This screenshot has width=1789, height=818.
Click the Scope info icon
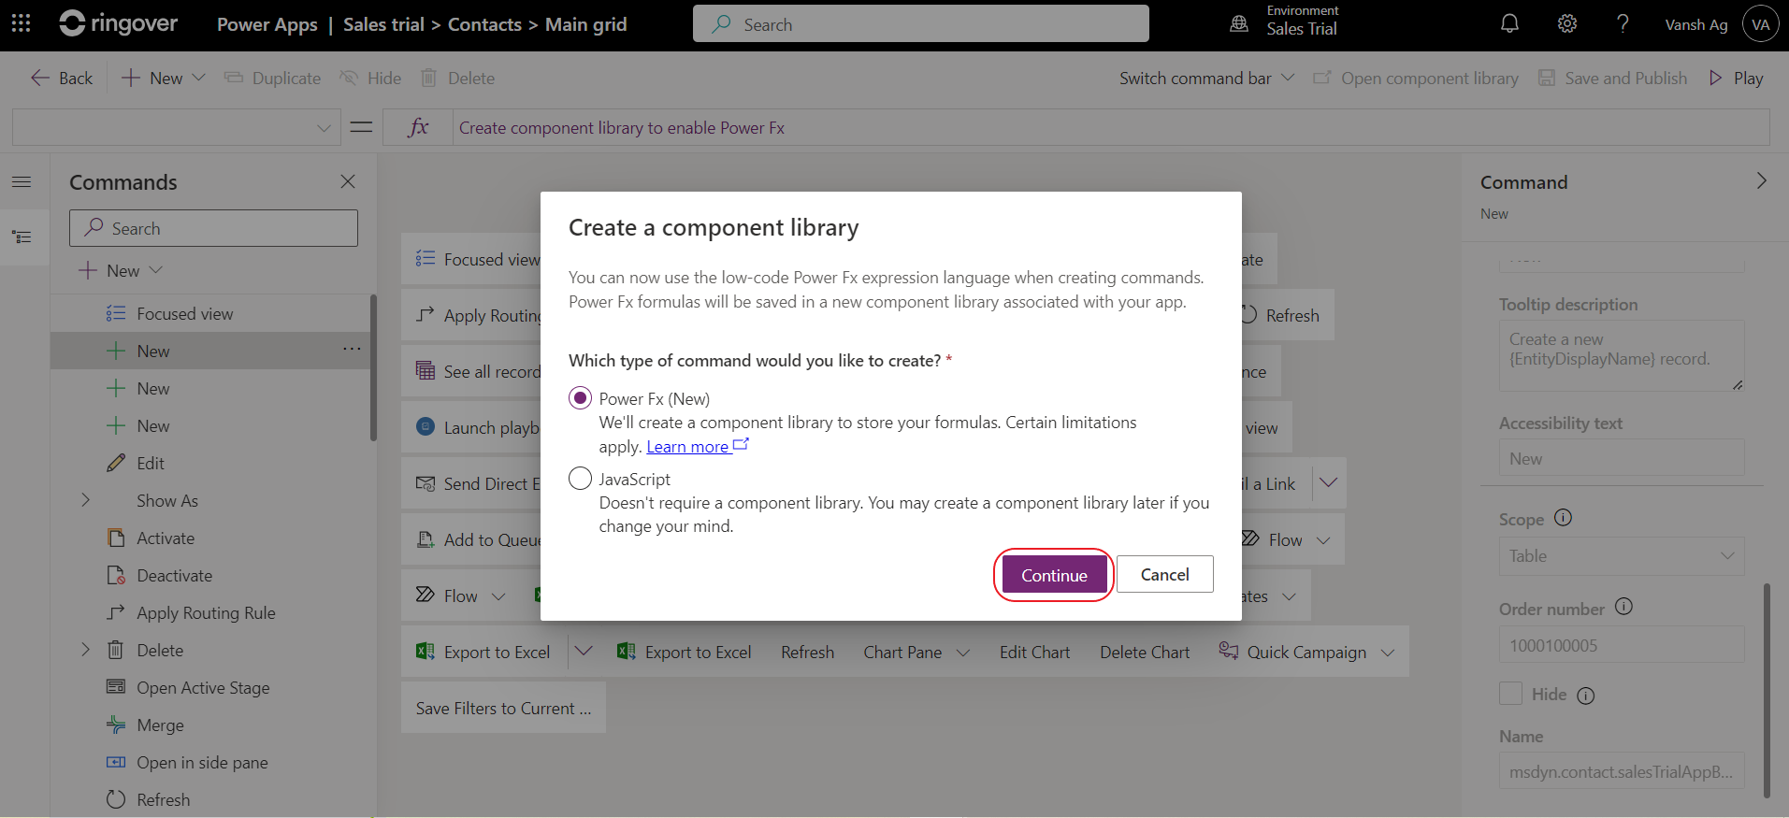(x=1563, y=517)
